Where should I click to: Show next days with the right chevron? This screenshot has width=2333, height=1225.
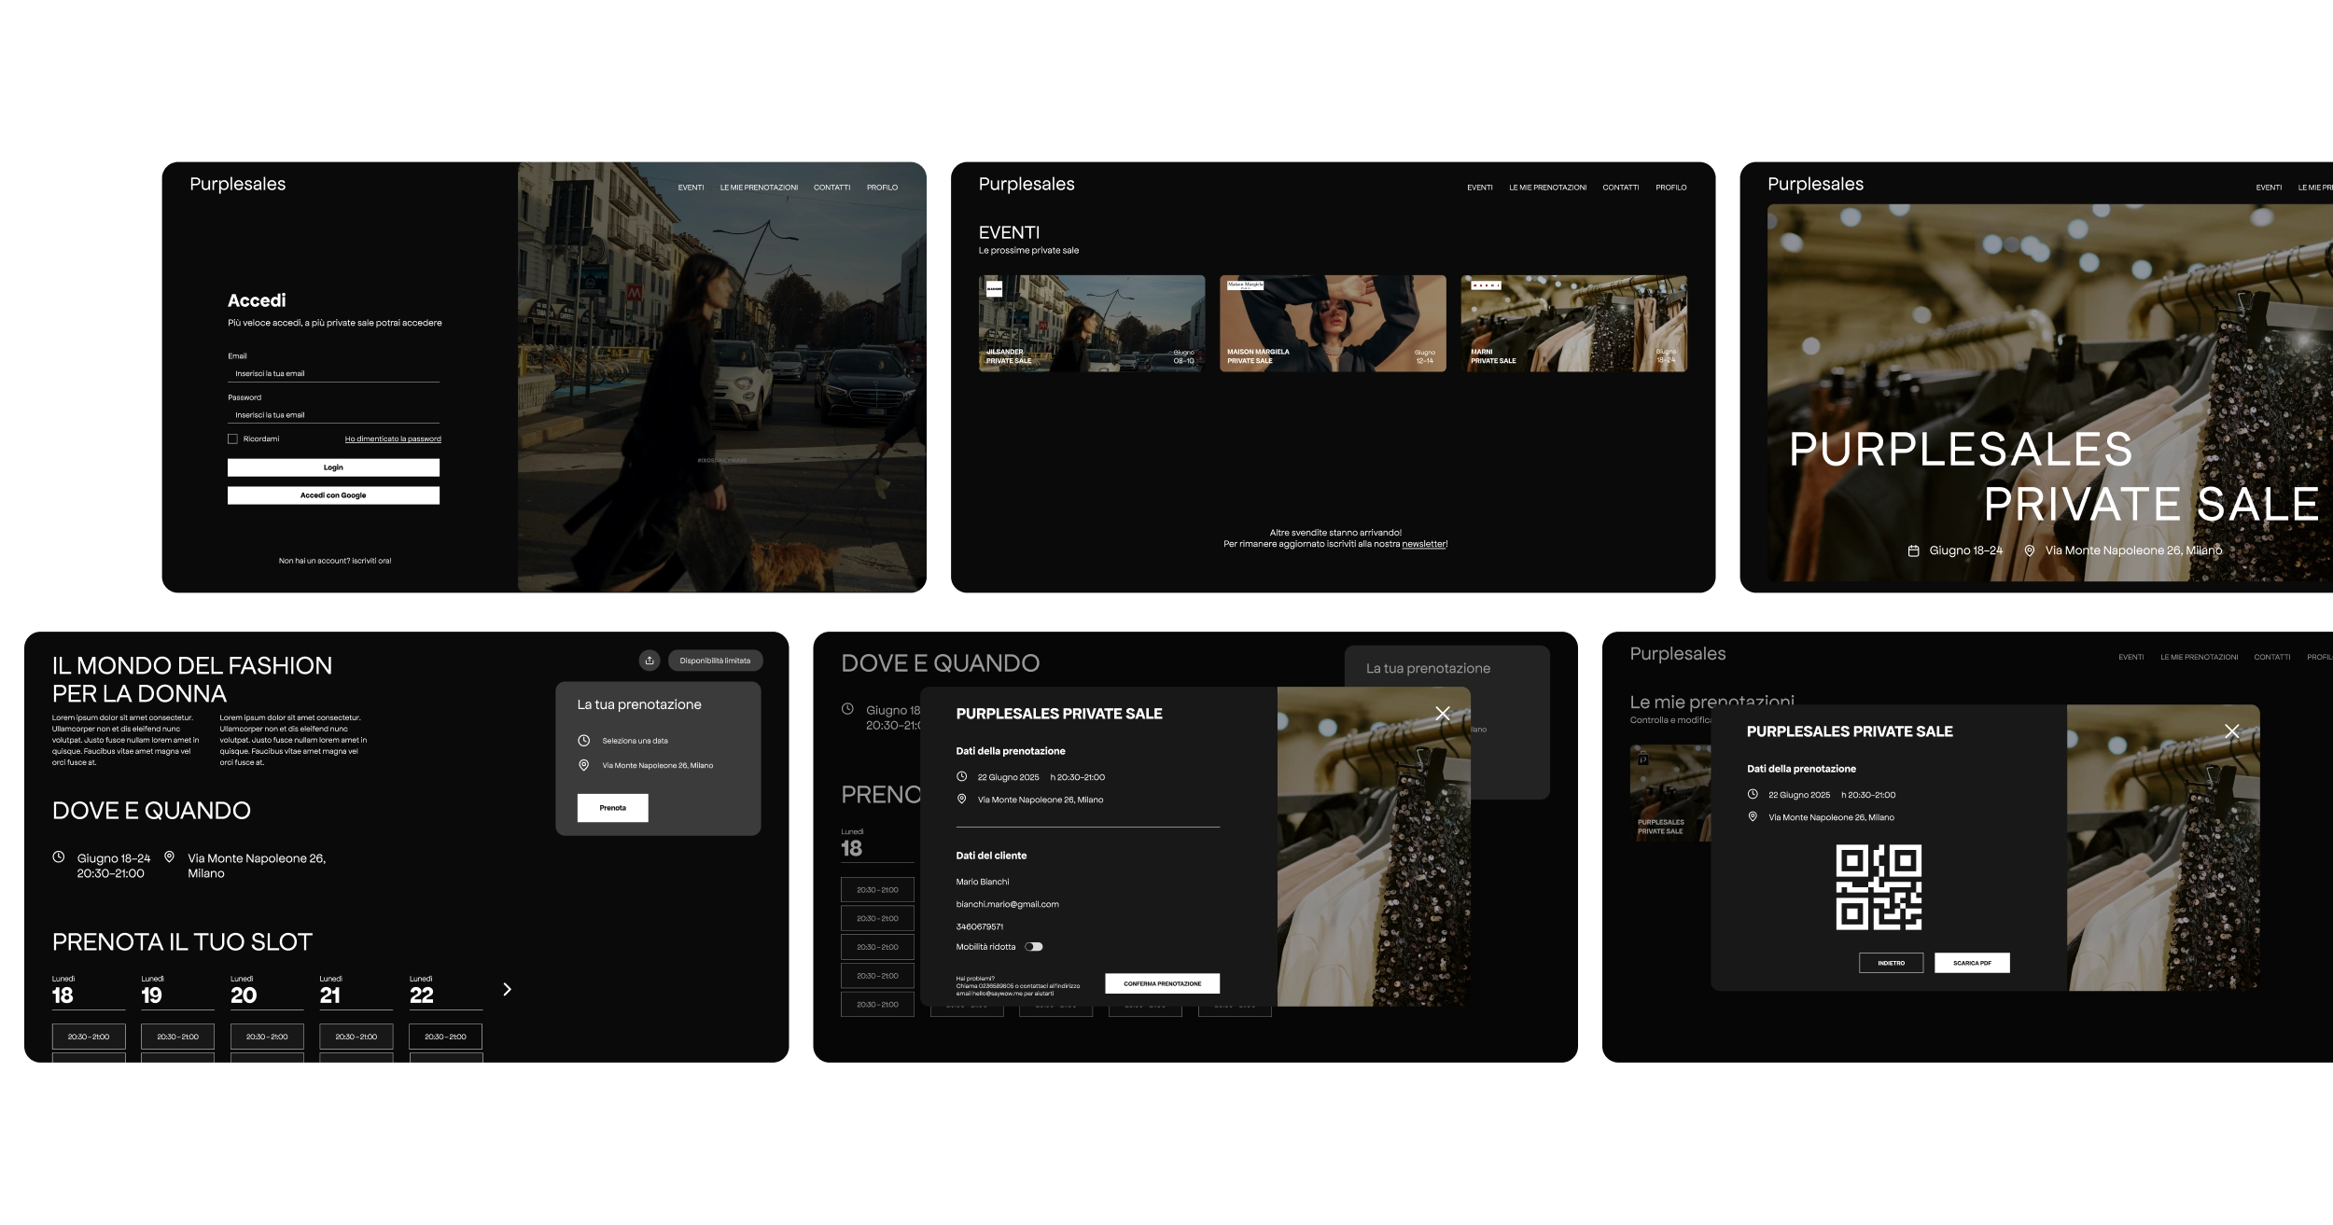tap(507, 989)
